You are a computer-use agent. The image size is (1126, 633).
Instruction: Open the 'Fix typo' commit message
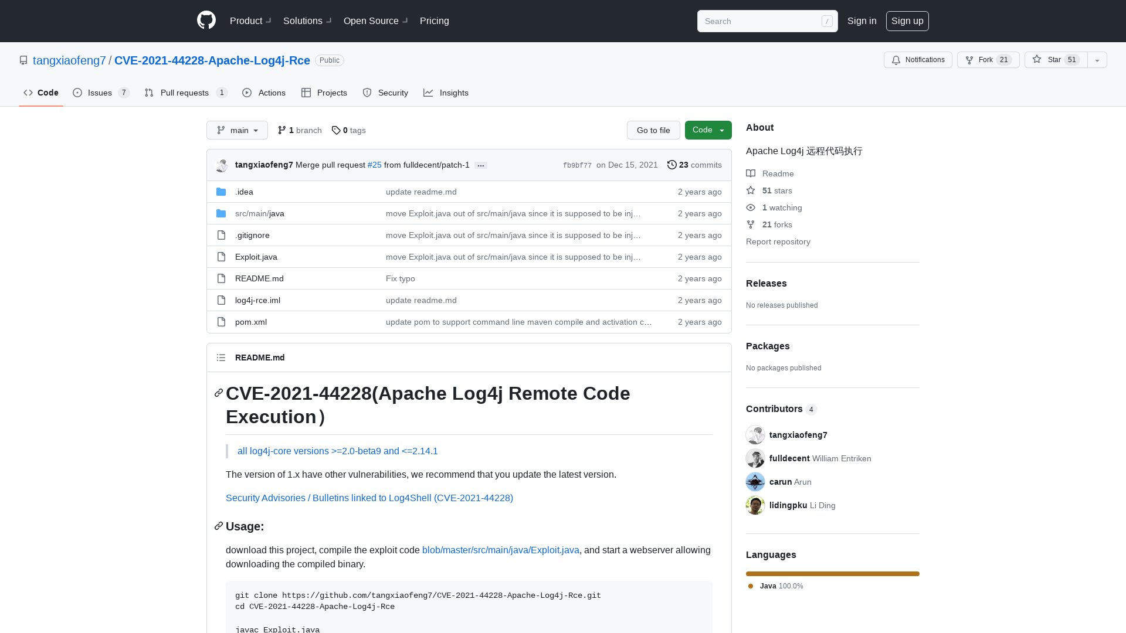tap(401, 278)
